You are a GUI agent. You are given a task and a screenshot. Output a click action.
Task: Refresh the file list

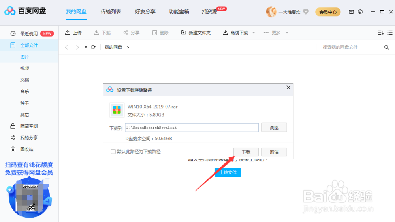click(x=93, y=47)
